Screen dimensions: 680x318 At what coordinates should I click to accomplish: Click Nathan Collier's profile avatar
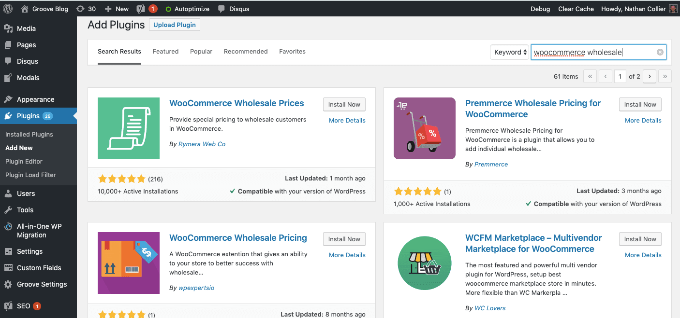[673, 9]
